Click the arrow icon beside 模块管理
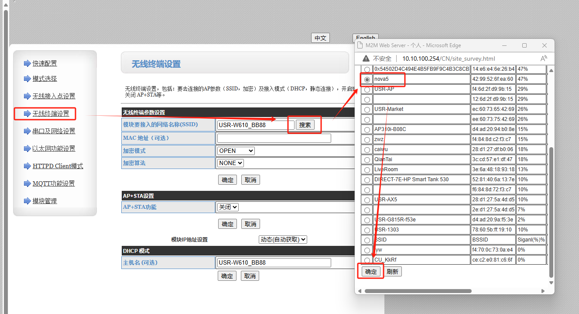The width and height of the screenshot is (579, 314). pyautogui.click(x=27, y=201)
